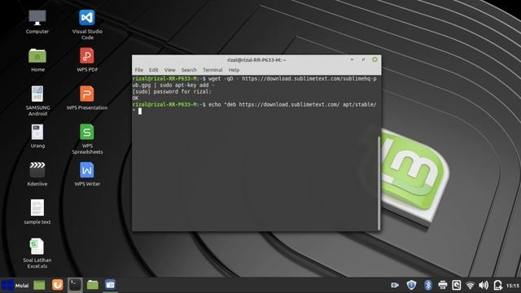The height and width of the screenshot is (293, 521).
Task: Launch Firefox from the panel
Action: pyautogui.click(x=58, y=285)
